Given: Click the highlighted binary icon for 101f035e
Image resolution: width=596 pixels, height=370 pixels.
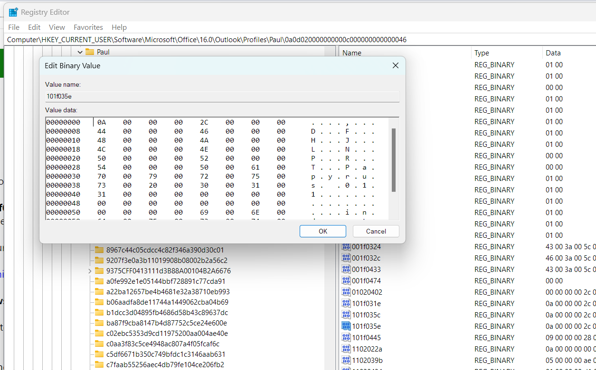Looking at the screenshot, I should pyautogui.click(x=346, y=326).
